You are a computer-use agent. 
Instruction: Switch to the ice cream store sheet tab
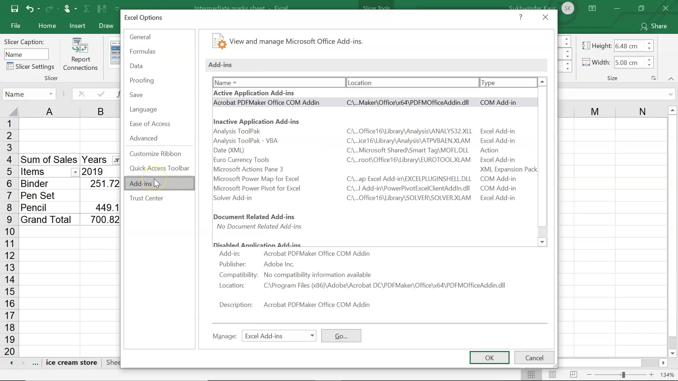(71, 362)
